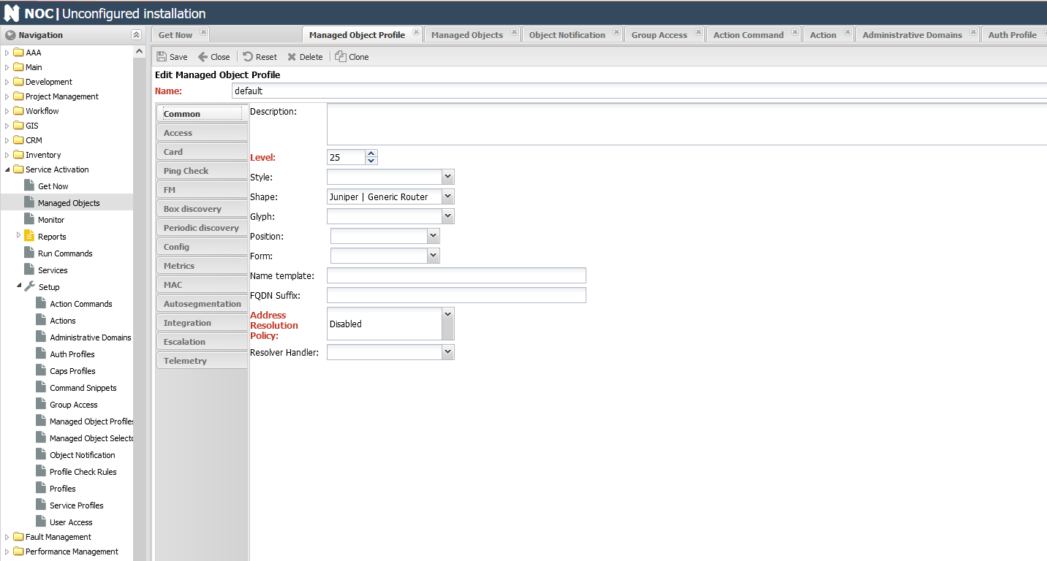Open the Autosegmentation section tab
Screen dimensions: 1047x561
click(x=202, y=304)
